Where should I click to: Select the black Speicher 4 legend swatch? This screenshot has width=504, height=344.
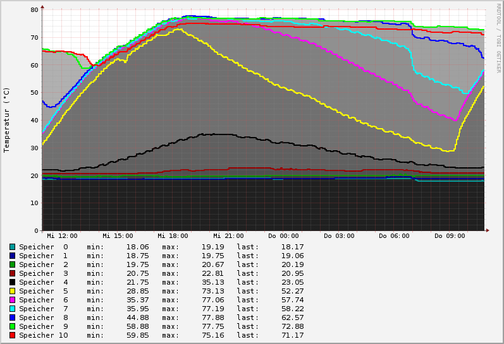(x=12, y=282)
